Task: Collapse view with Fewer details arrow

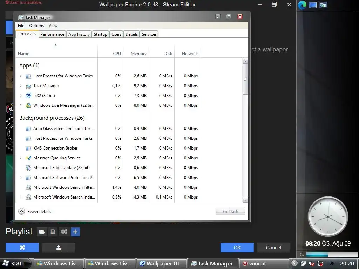Action: point(21,211)
